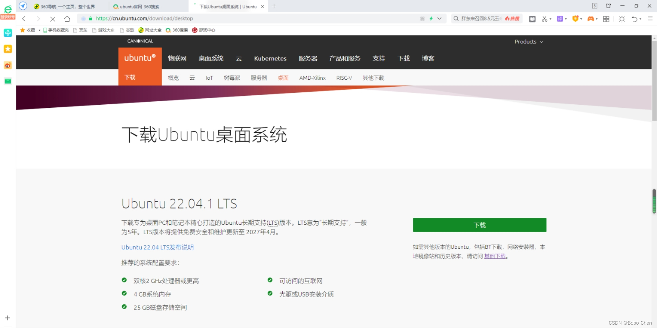Screen dimensions: 657x328
Task: Select the AMD-Xilinx sub-navigation tab
Action: point(312,78)
